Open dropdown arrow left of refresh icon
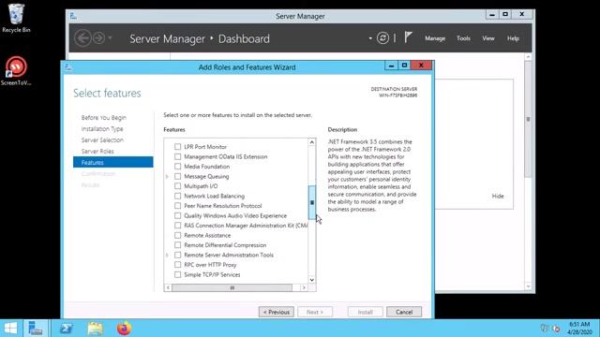Image resolution: width=600 pixels, height=337 pixels. tap(370, 38)
